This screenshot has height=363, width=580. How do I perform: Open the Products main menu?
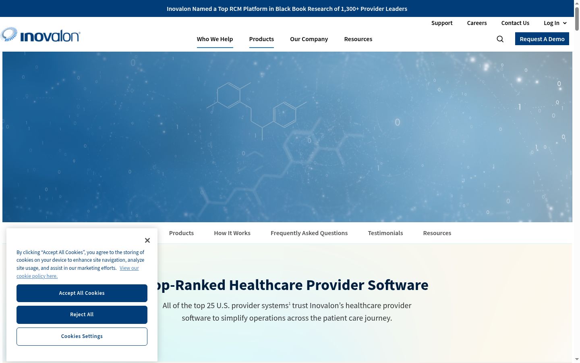(261, 39)
